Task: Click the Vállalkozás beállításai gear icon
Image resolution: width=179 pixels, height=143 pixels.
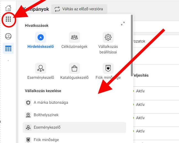Action: click(x=108, y=37)
